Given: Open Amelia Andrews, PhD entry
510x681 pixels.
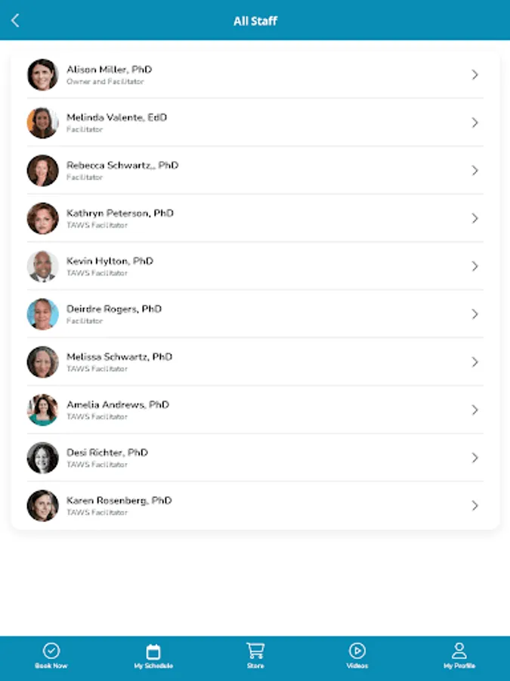Looking at the screenshot, I should [118, 405].
